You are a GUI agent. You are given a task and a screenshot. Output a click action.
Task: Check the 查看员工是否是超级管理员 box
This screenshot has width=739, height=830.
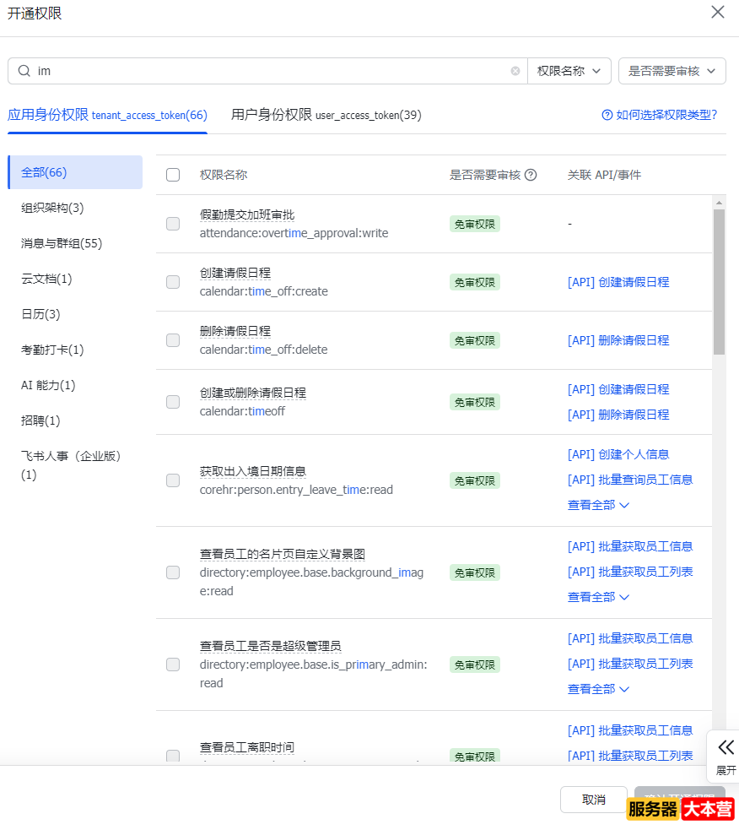coord(173,665)
